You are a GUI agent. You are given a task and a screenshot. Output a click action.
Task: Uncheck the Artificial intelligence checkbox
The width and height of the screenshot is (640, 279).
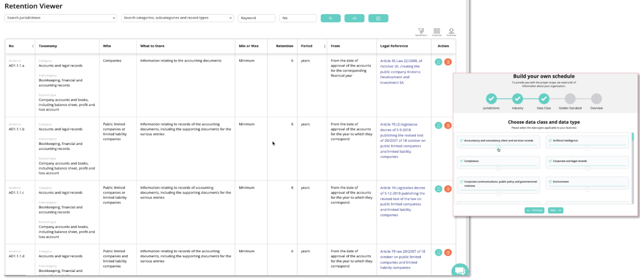tap(550, 141)
